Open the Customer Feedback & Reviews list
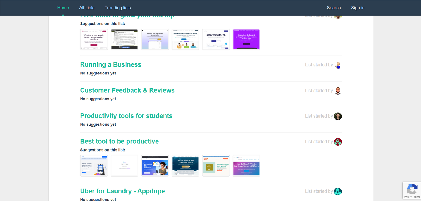Screen dimensions: 421x201 click(x=127, y=91)
